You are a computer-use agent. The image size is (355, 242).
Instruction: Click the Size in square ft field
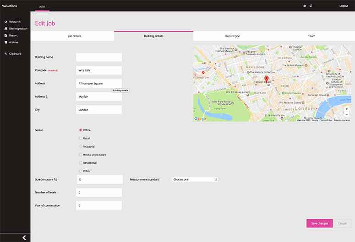click(x=100, y=179)
